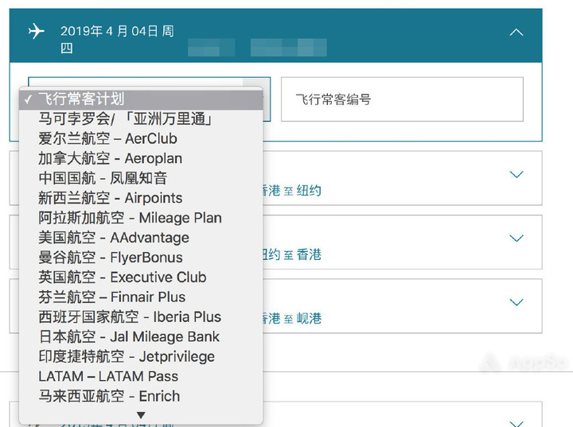Screen dimensions: 573x427
Task: Choose 马可孛罗会/「亚洲万里通」 from dropdown
Action: point(141,119)
